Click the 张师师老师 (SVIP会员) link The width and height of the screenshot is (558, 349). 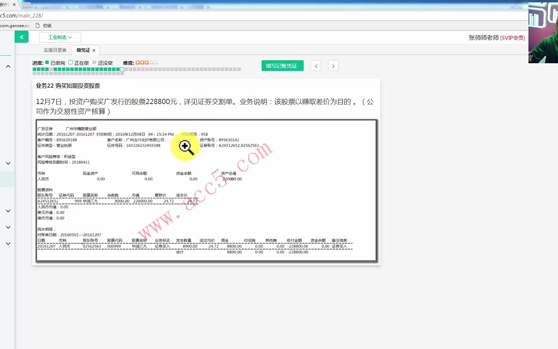pyautogui.click(x=495, y=38)
